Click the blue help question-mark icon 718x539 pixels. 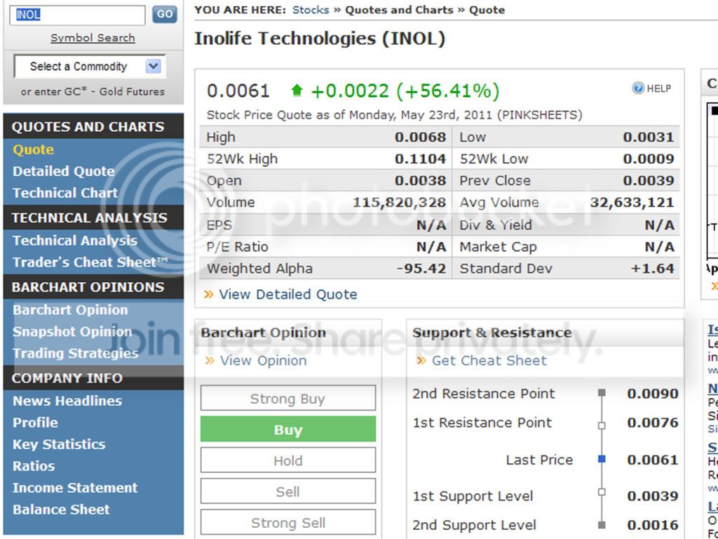(638, 88)
